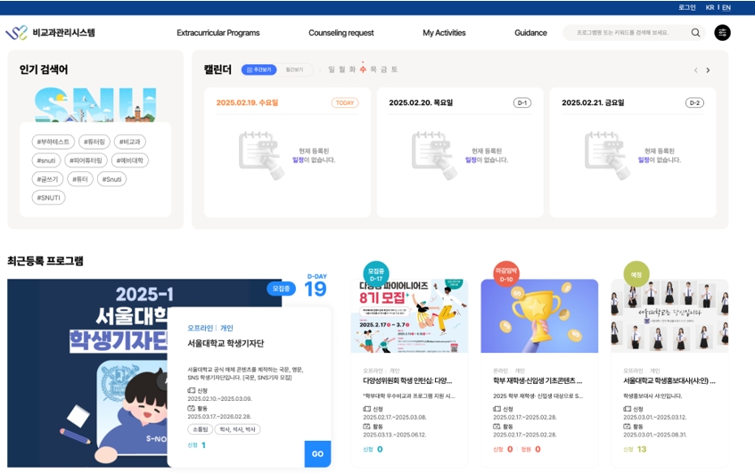
Task: Click the search magnifier icon
Action: (x=695, y=33)
